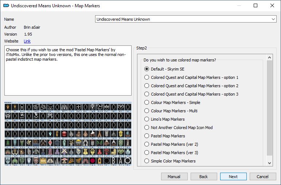Click the wooden tent poles marker icon
This screenshot has height=185, width=281.
point(99,134)
